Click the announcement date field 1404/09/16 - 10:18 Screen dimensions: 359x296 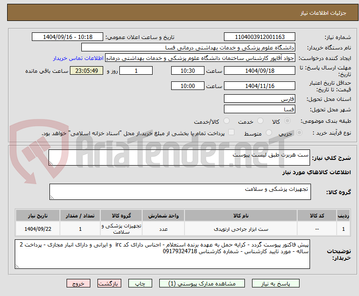tap(68, 37)
